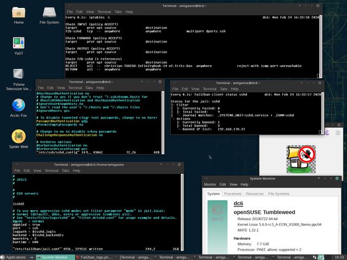Screen dimensions: 347x260
Task: Open the Applications menu in the panel
Action: (x=14, y=257)
